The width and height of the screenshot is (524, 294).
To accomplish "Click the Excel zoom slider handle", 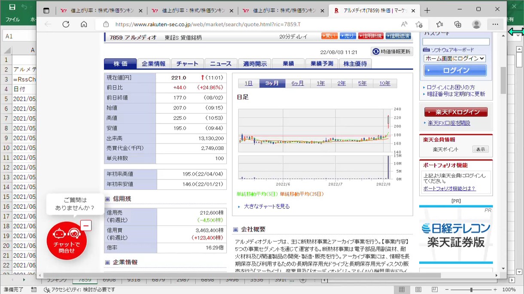I will (471, 290).
